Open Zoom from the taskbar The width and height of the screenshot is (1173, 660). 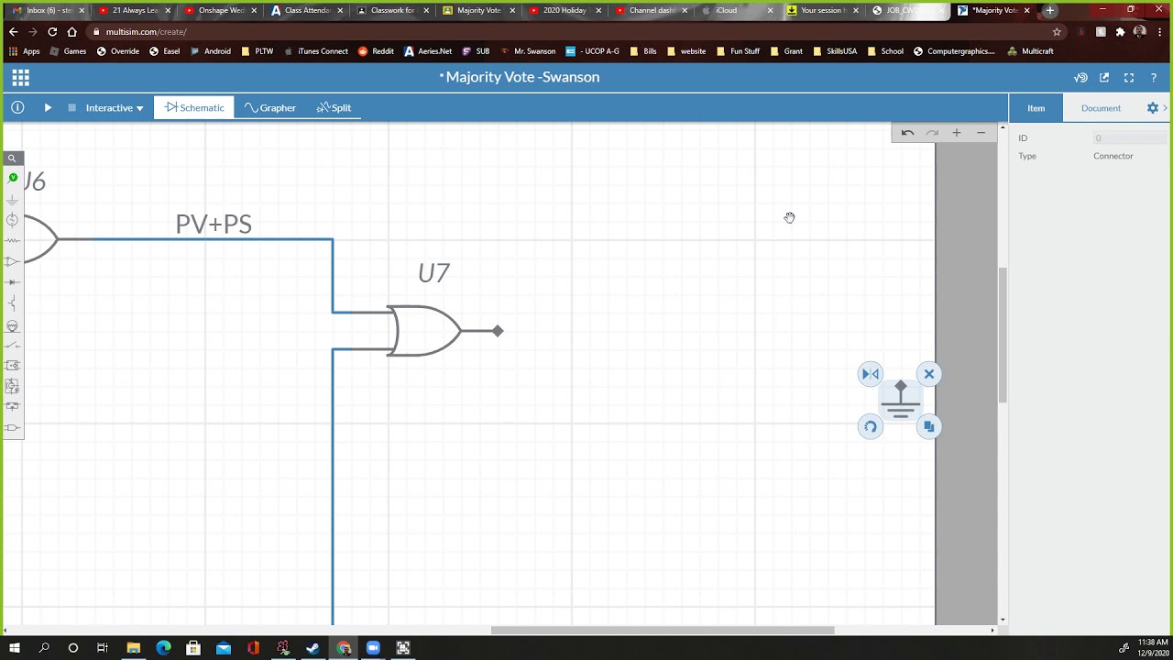pyautogui.click(x=373, y=648)
